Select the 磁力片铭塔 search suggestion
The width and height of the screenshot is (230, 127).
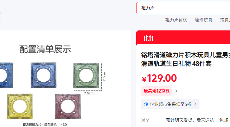(x=176, y=20)
